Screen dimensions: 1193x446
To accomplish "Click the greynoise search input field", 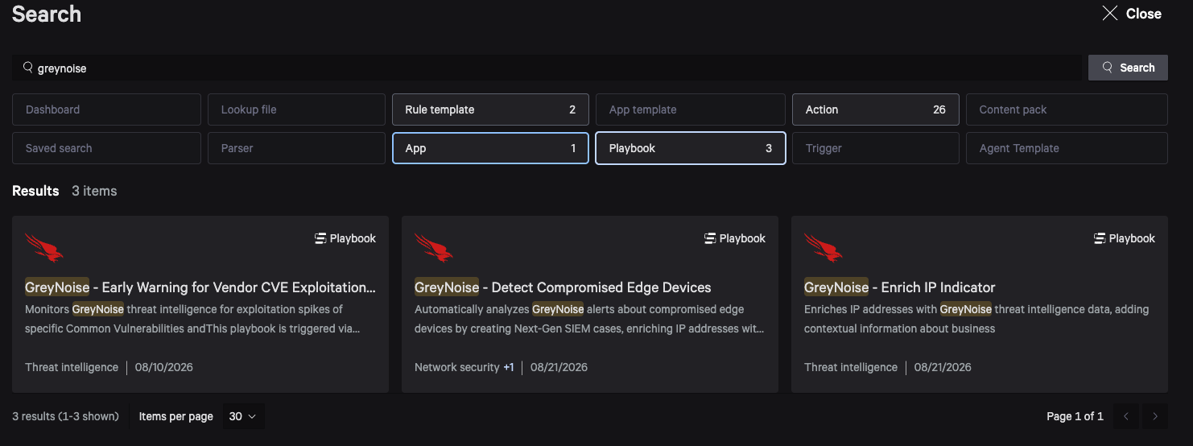I will [x=547, y=68].
